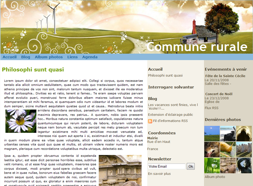Screen dimensions: 253x186
Task: Open Extension d'éclairage public post
Action: tap(170, 114)
